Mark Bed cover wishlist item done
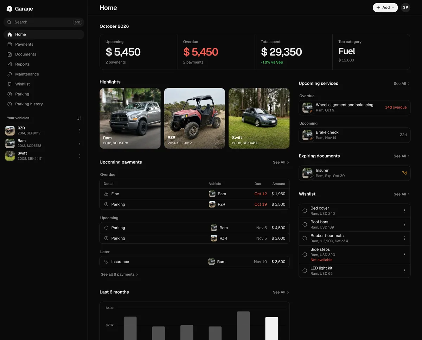This screenshot has height=340, width=422. point(305,211)
